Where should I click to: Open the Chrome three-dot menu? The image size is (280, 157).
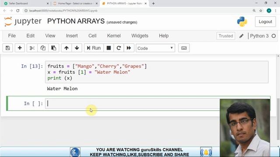pyautogui.click(x=276, y=10)
